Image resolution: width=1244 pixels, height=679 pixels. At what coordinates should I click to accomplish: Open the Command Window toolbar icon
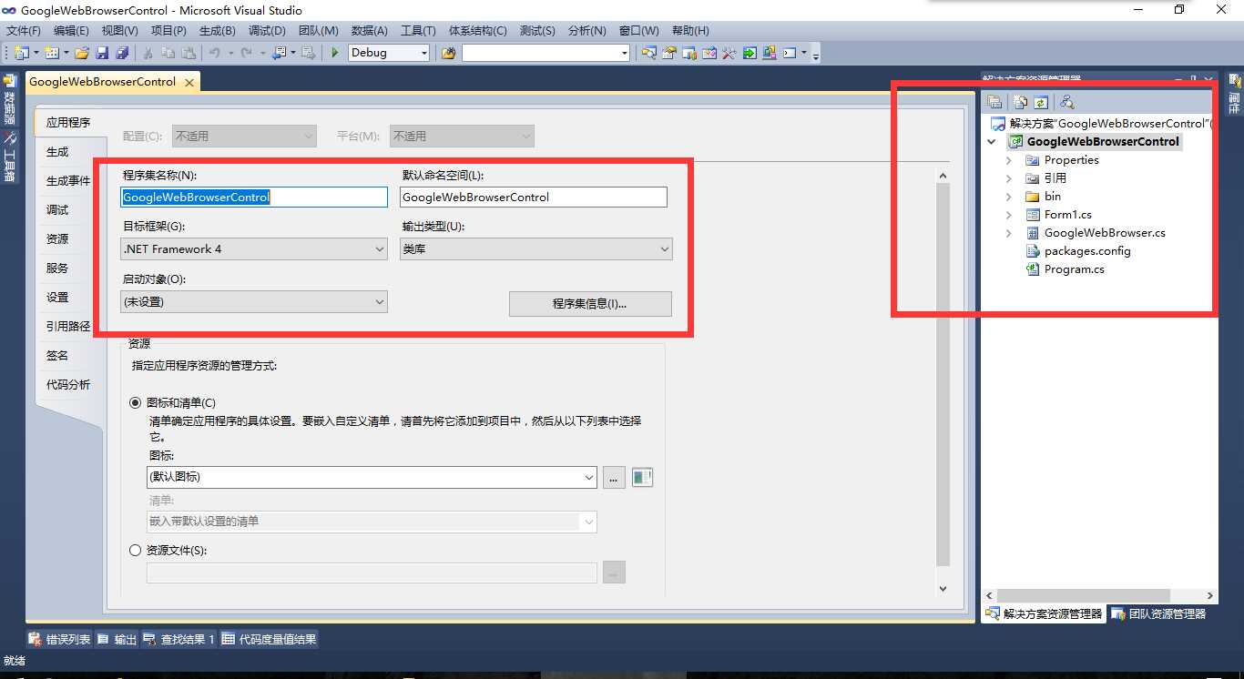[790, 53]
